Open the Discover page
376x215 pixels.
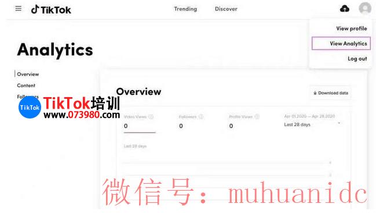226,9
